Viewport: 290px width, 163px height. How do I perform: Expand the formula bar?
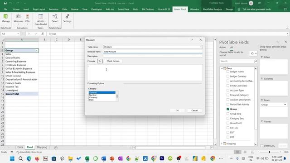287,34
